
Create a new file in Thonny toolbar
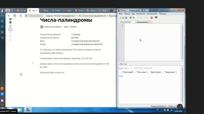click(120, 18)
